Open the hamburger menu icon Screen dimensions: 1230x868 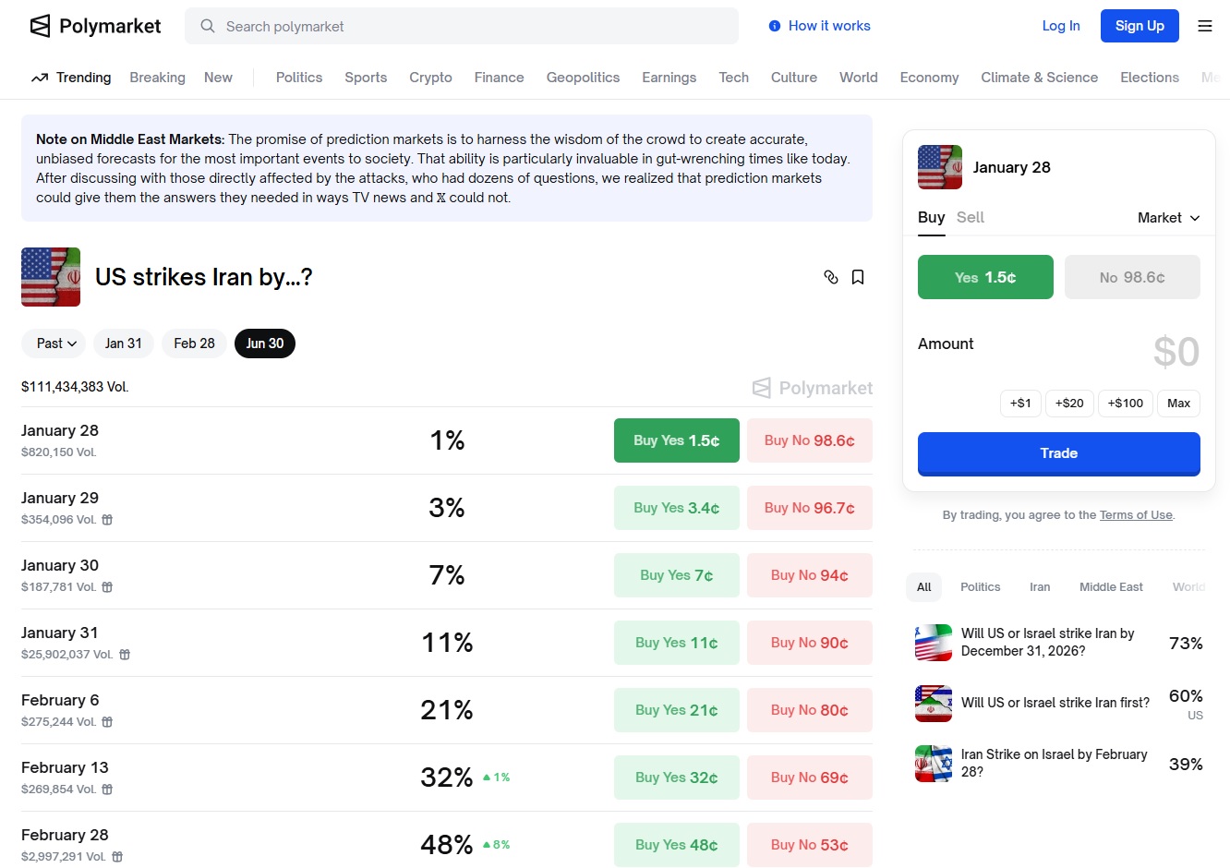tap(1205, 26)
